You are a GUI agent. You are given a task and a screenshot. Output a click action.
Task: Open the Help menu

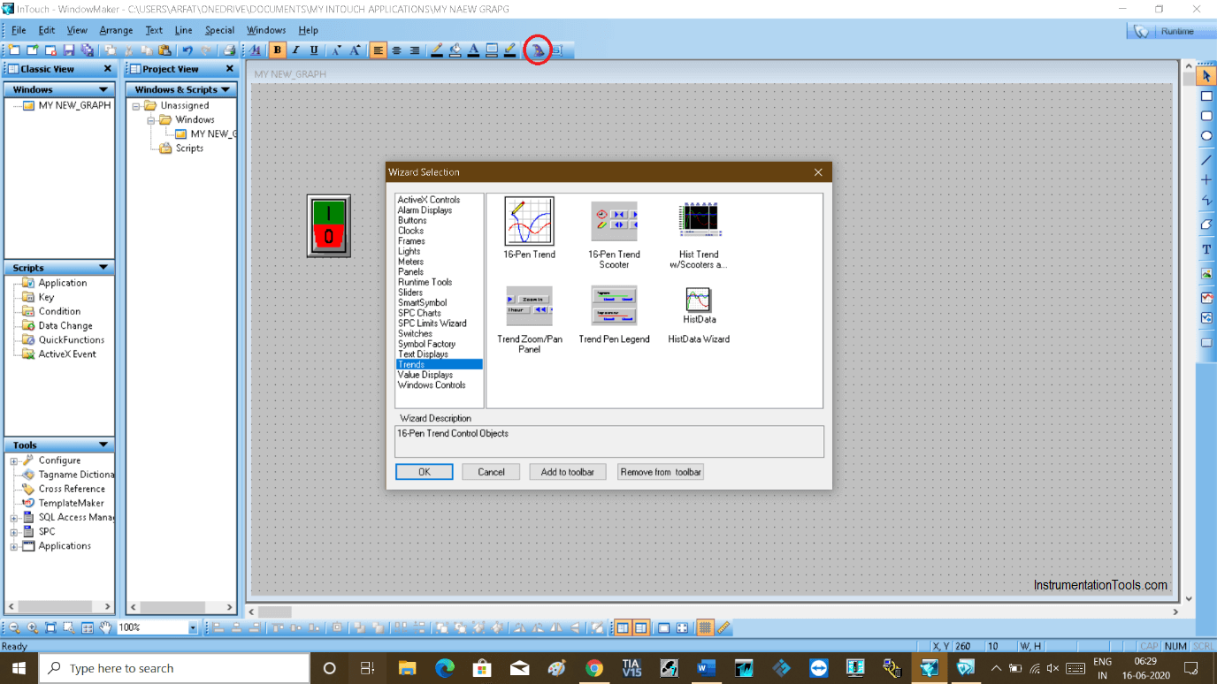coord(308,30)
